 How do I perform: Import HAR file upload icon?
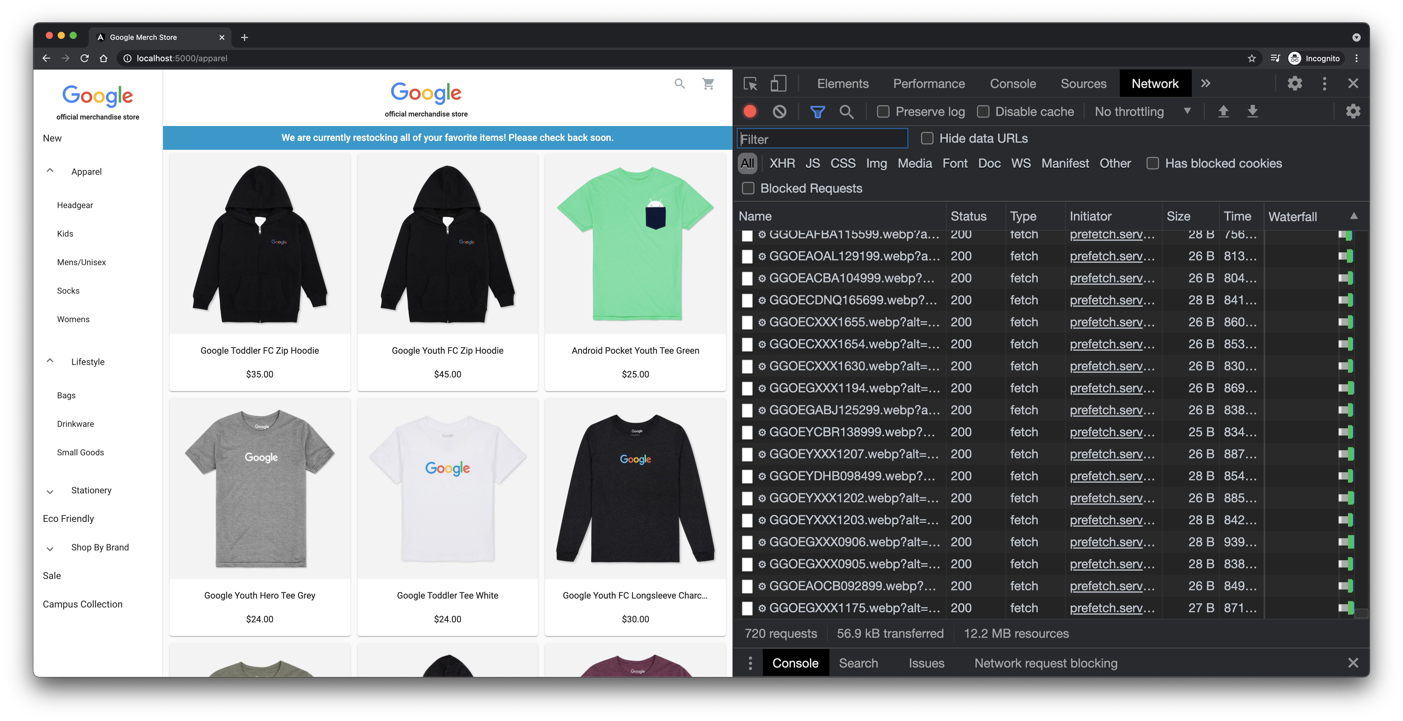click(x=1223, y=111)
